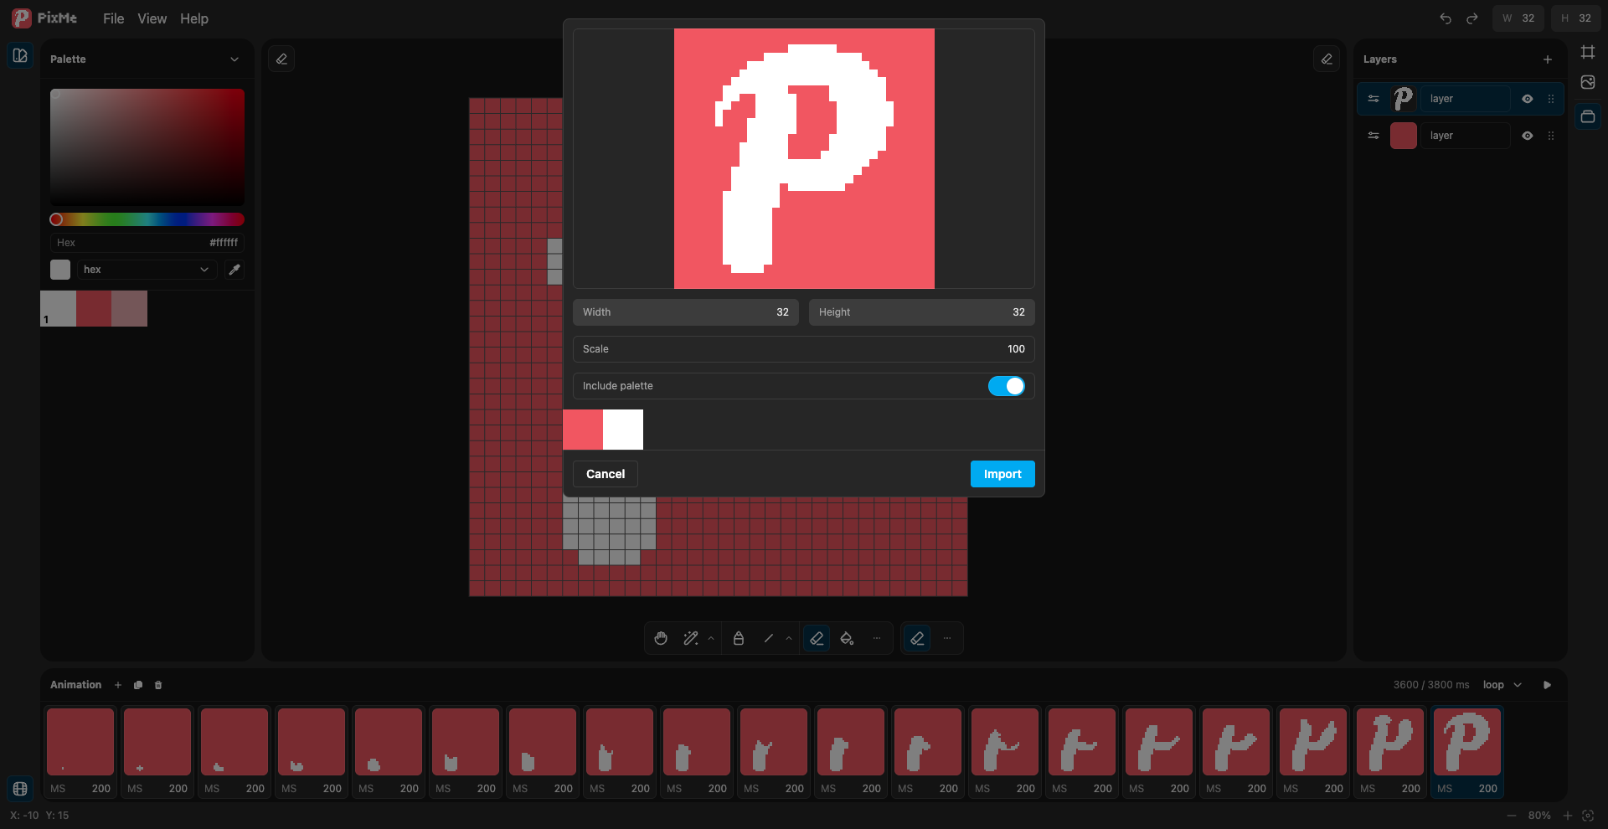Select the magic pencil tool
This screenshot has width=1608, height=829.
(691, 638)
